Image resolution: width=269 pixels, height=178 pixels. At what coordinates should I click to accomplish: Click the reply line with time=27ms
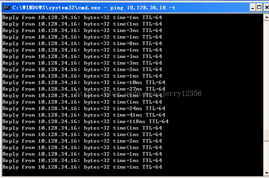coord(84,89)
